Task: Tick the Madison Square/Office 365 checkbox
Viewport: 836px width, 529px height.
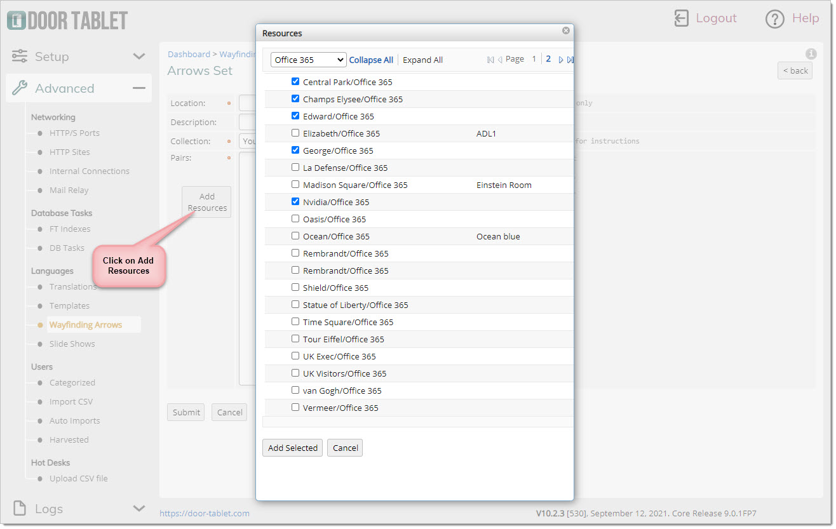Action: coord(295,184)
